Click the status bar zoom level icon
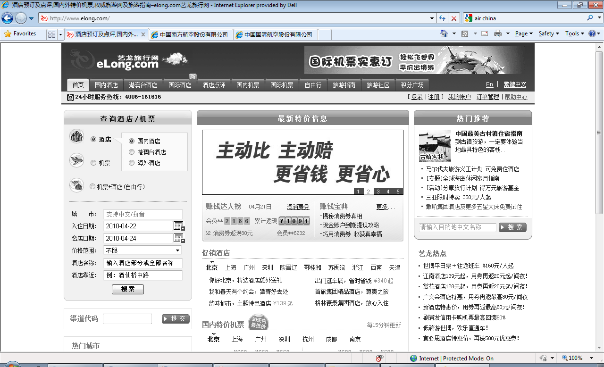 pos(564,358)
